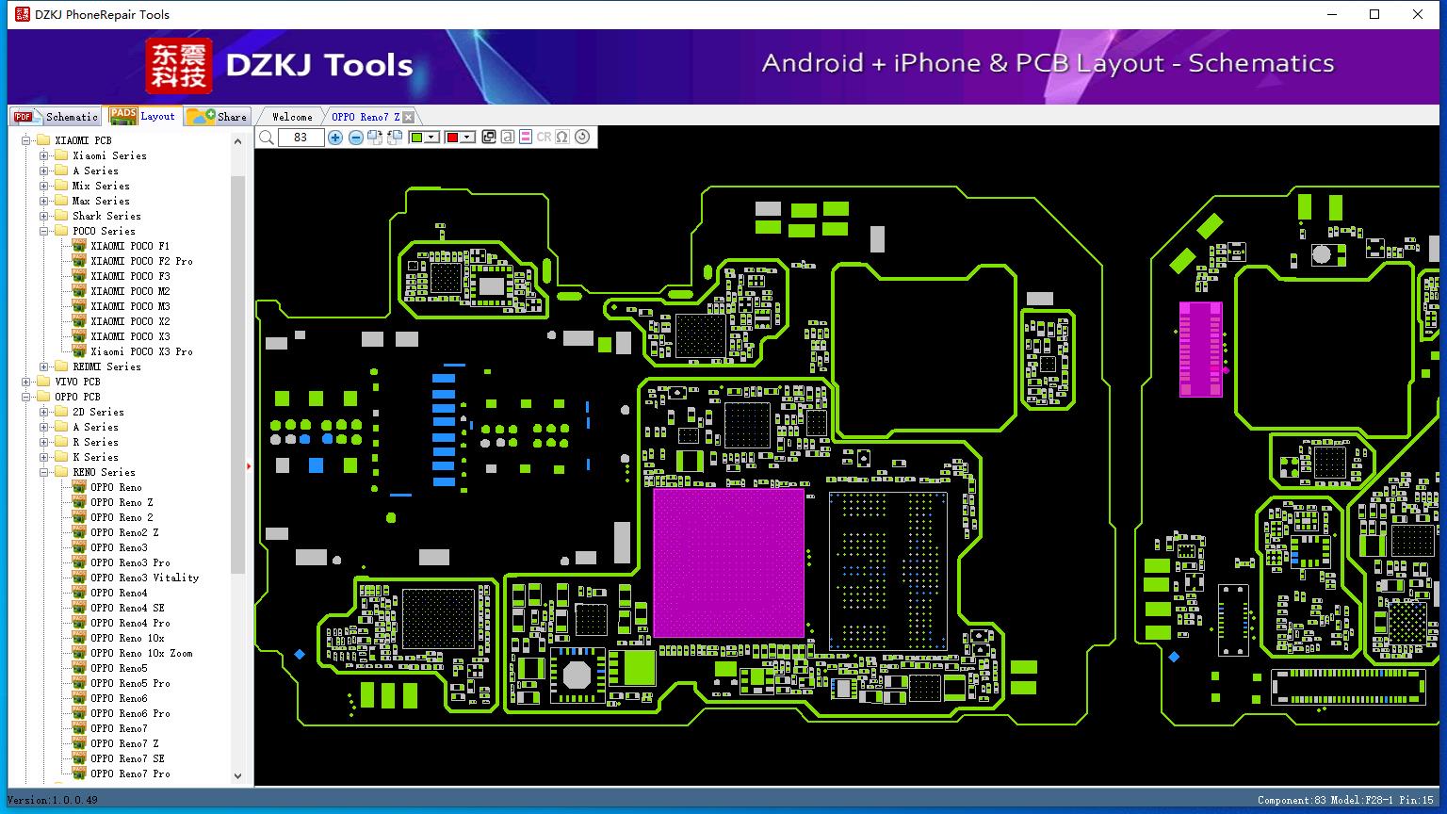Screen dimensions: 1447x814
Task: Open OPPO Reno5 Pro layout
Action: 130,683
